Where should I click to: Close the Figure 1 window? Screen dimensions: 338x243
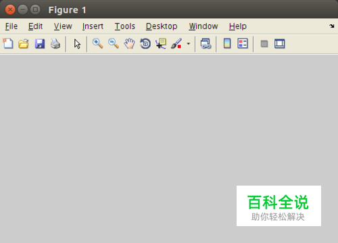click(x=10, y=9)
